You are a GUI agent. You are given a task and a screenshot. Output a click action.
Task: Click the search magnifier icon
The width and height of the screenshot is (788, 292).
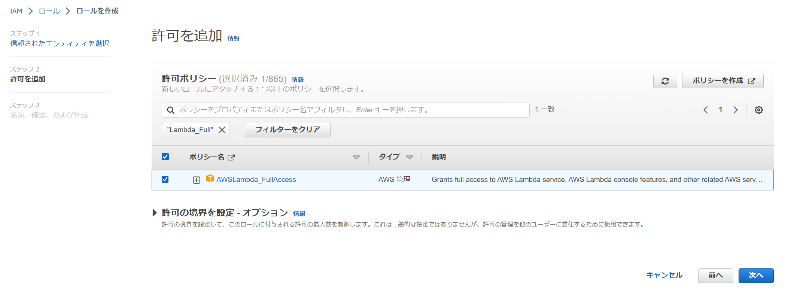point(171,110)
